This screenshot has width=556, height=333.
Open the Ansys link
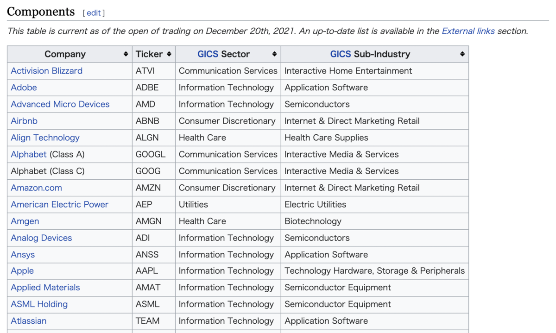coord(23,254)
